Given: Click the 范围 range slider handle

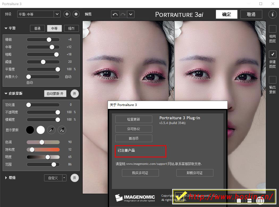Looking at the screenshot, I should click(54, 164).
